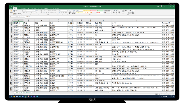Viewport: 184px width, 103px height.
Task: Open File Explorer from the taskbar
Action: [x=14, y=96]
